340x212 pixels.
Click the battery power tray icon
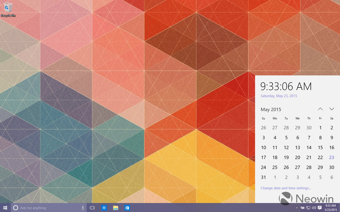point(303,208)
